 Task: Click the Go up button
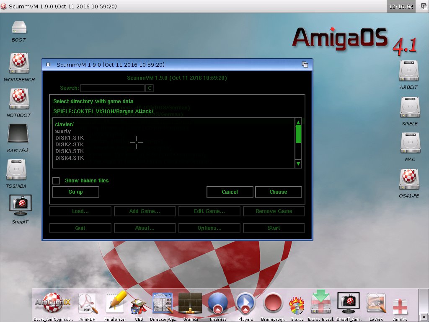coord(75,192)
